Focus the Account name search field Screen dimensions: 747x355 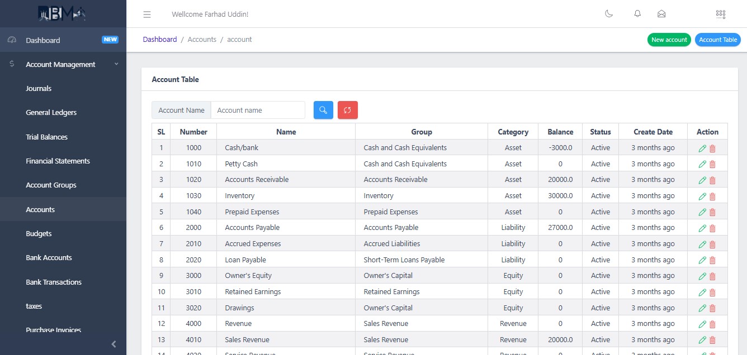(258, 110)
